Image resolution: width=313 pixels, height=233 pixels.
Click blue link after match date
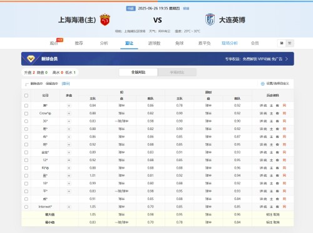click(x=186, y=8)
